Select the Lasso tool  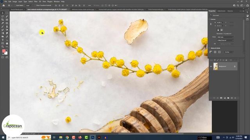pyautogui.click(x=3, y=16)
